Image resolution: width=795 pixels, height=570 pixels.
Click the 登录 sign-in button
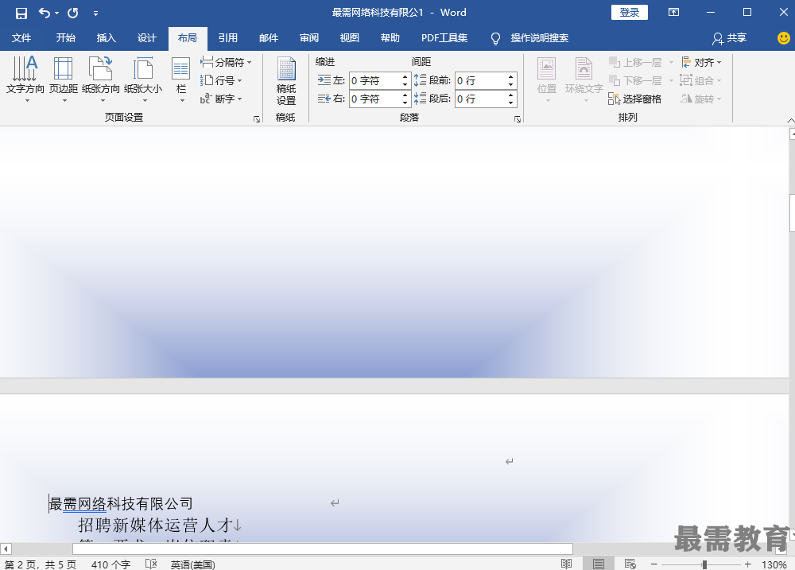[629, 12]
